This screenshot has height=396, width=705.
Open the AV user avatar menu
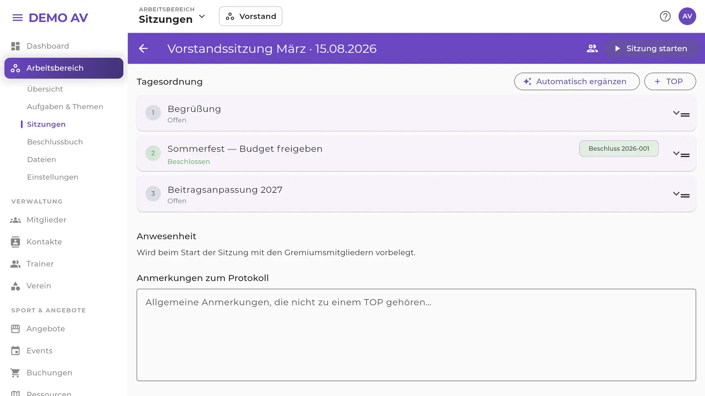(x=687, y=16)
